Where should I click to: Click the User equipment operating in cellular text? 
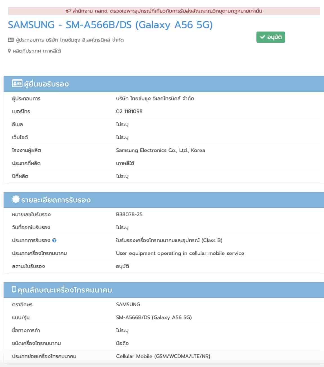pos(180,253)
